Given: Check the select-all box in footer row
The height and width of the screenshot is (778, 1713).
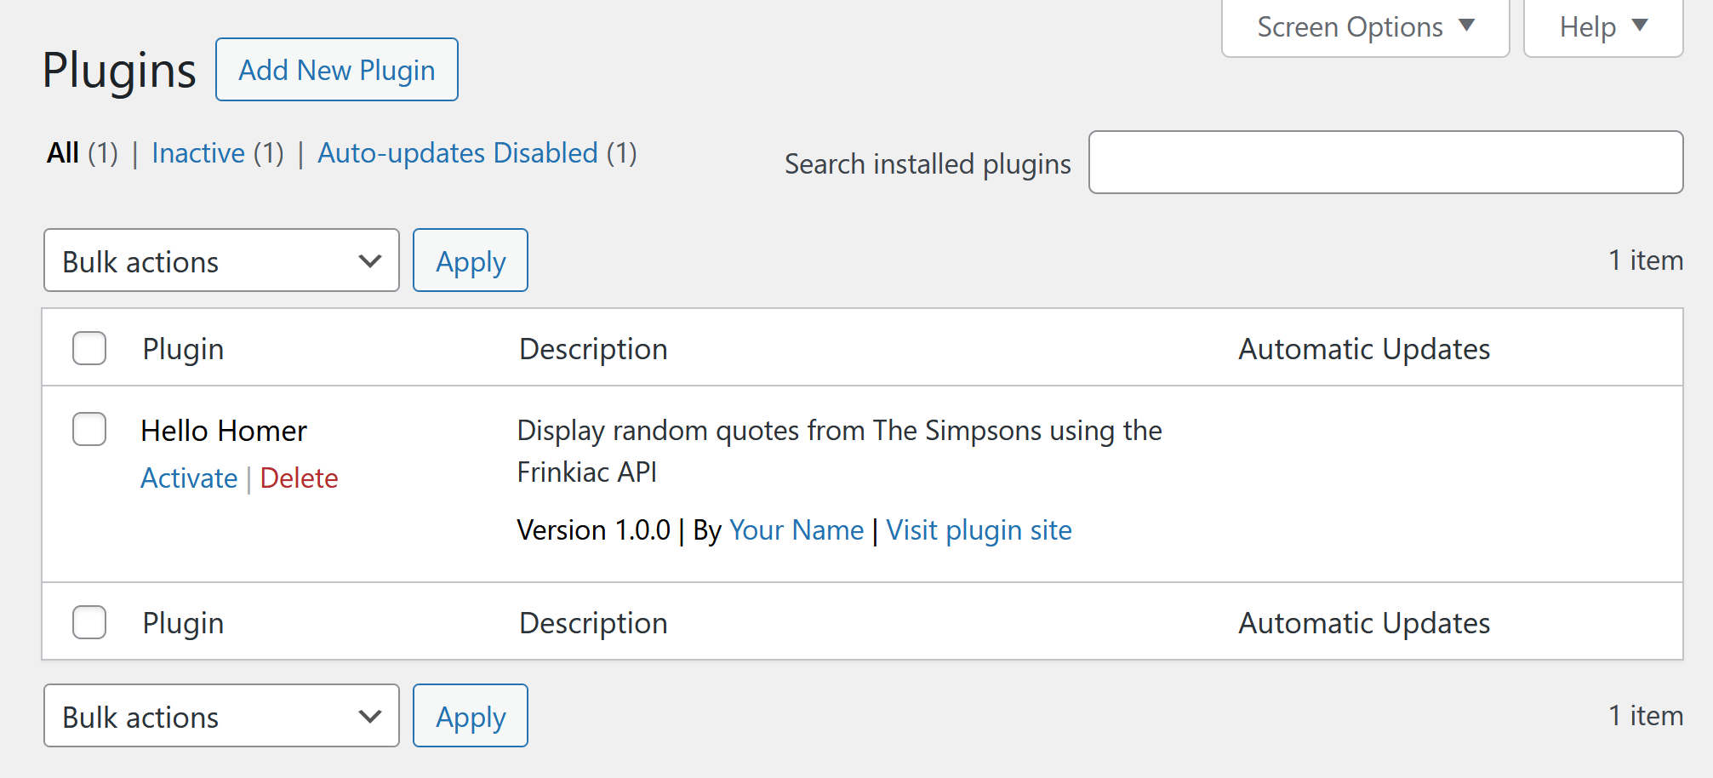Looking at the screenshot, I should (x=89, y=622).
